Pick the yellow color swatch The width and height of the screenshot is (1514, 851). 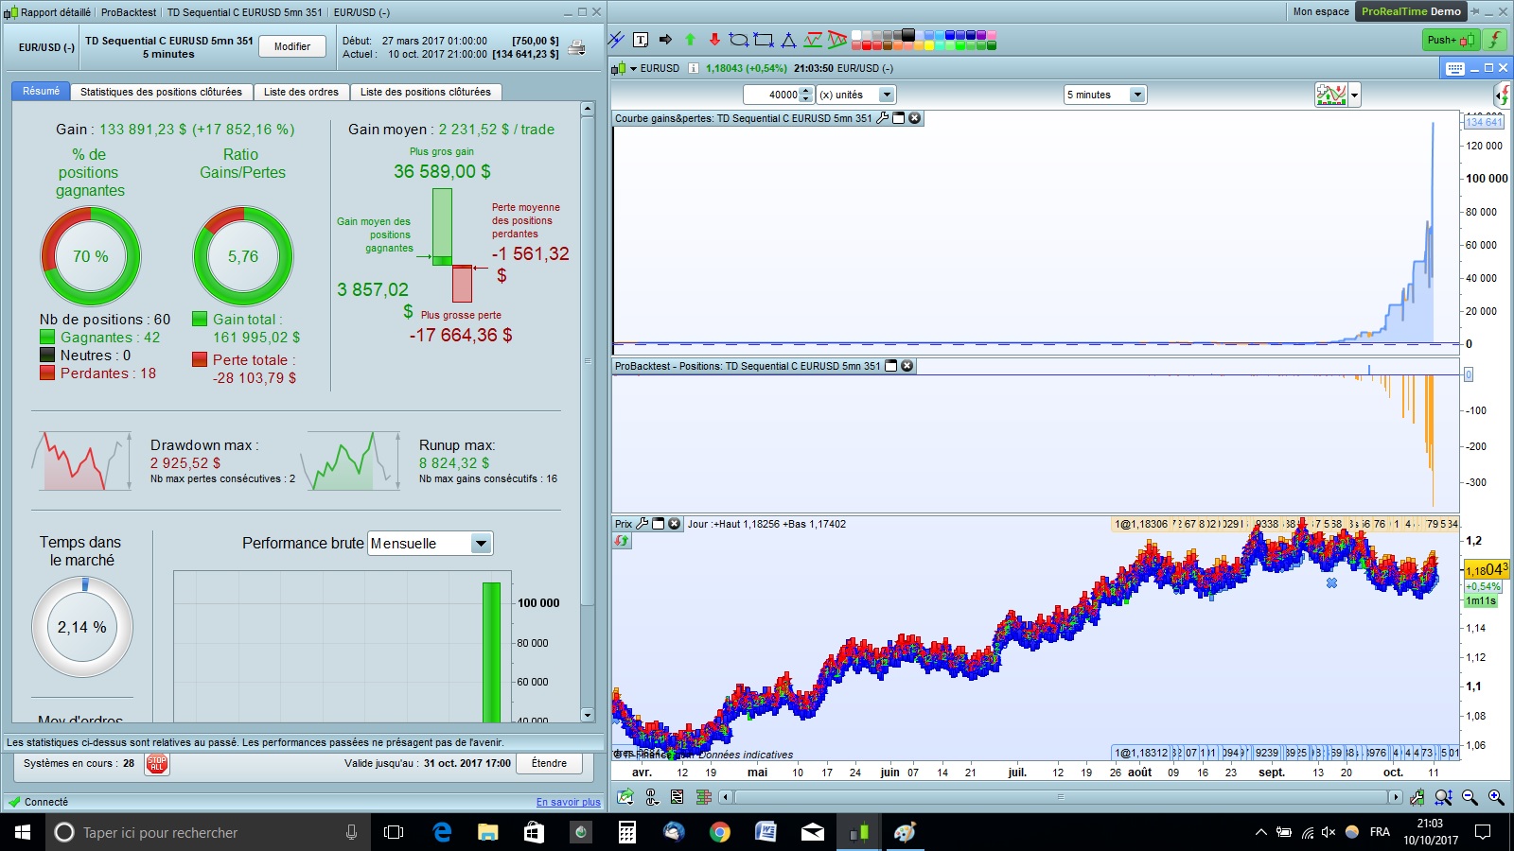click(929, 45)
